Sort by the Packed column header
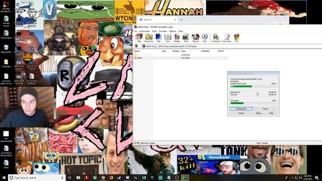This screenshot has height=181, width=322. [x=176, y=51]
